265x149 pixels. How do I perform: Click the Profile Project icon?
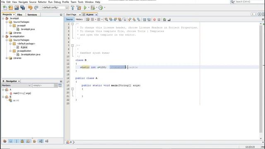click(101, 7)
